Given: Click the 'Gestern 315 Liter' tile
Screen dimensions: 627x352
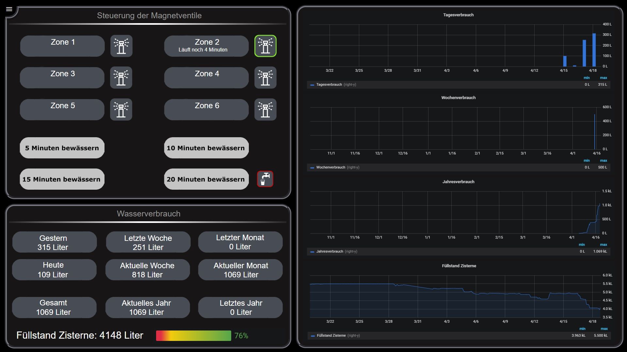Looking at the screenshot, I should [x=55, y=242].
